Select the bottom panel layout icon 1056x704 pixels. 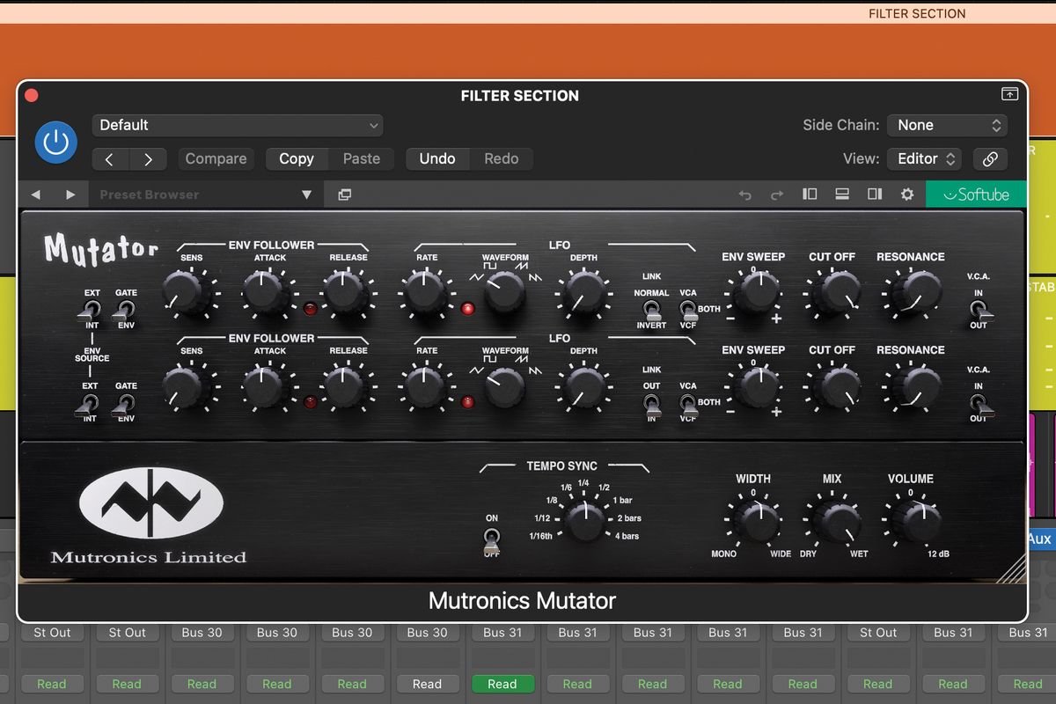[842, 194]
